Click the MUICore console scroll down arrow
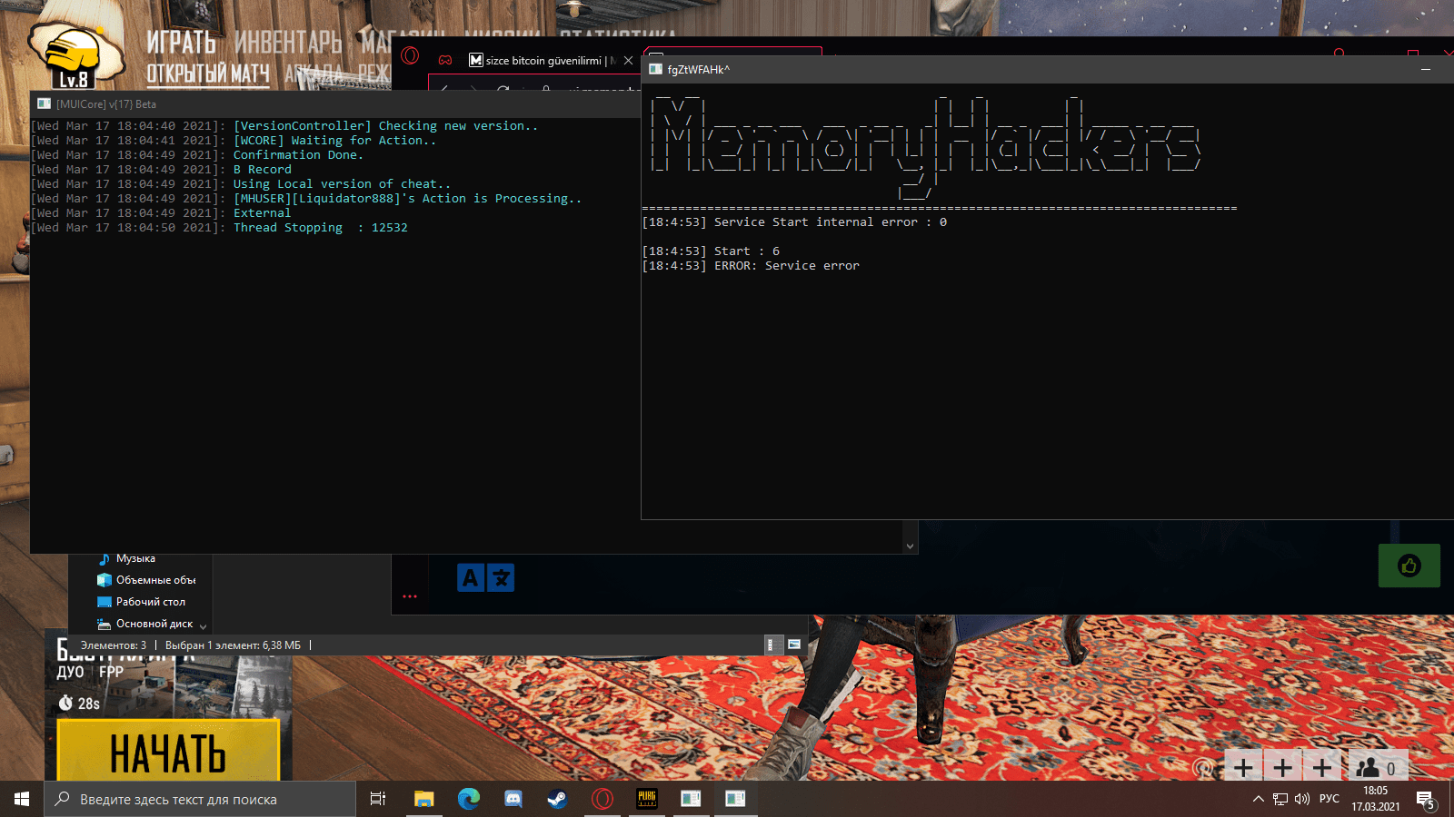The height and width of the screenshot is (817, 1454). tap(910, 546)
